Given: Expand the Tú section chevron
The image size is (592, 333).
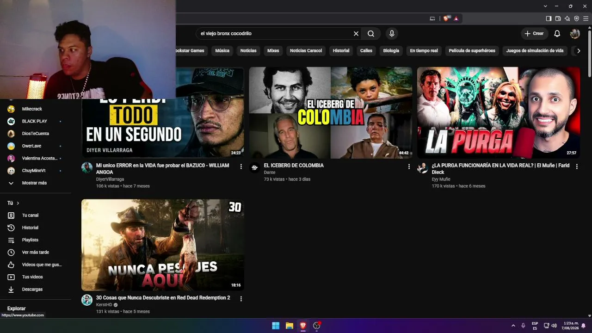Looking at the screenshot, I should [18, 203].
